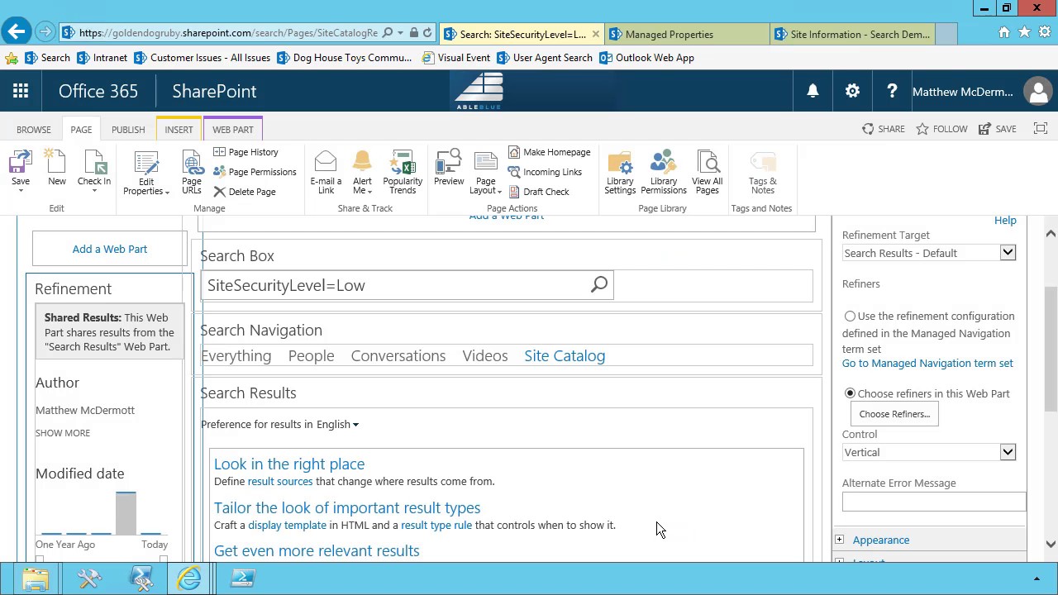Viewport: 1058px width, 595px height.
Task: Click the Share icon in page header
Action: click(x=868, y=129)
